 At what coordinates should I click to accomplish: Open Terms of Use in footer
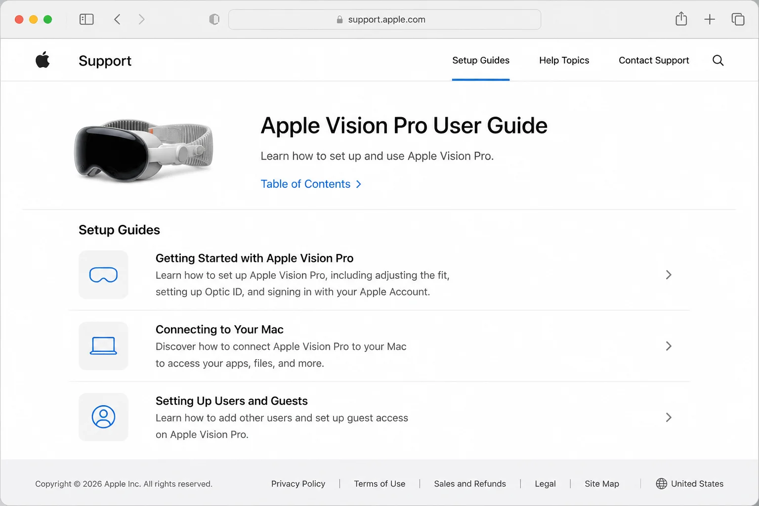[x=379, y=484]
